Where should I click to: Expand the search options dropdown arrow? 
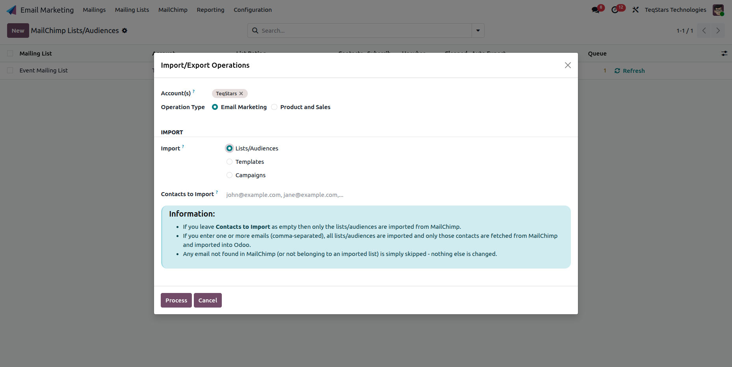coord(478,31)
